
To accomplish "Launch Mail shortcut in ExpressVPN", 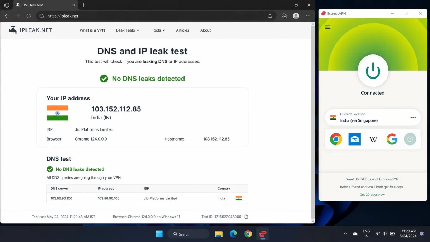I will [x=355, y=139].
